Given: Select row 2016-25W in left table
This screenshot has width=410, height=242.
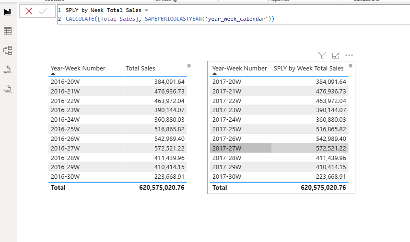Looking at the screenshot, I should [117, 129].
